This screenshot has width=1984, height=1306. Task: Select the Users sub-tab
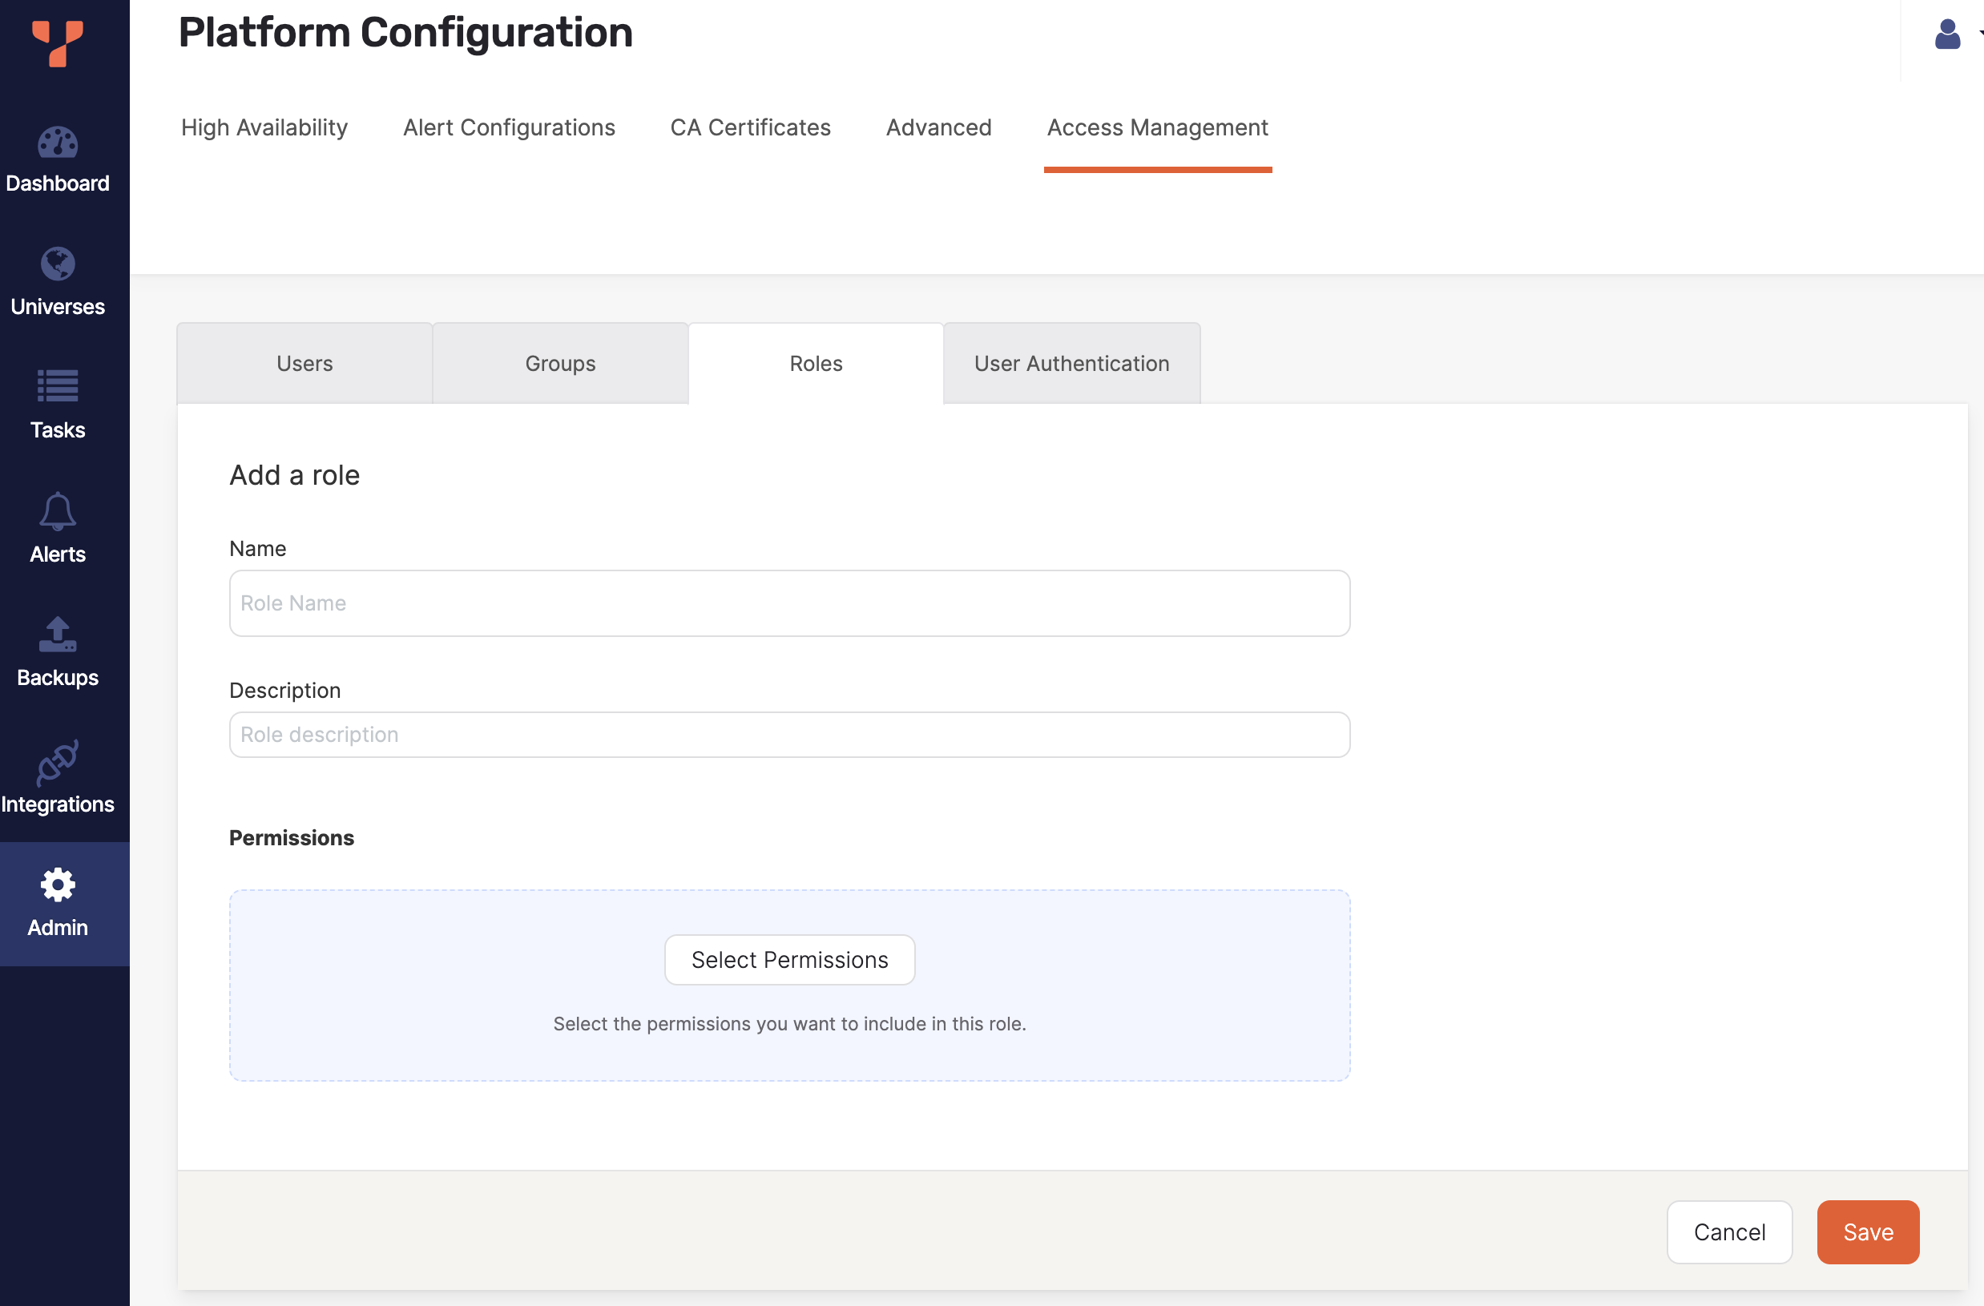point(304,364)
